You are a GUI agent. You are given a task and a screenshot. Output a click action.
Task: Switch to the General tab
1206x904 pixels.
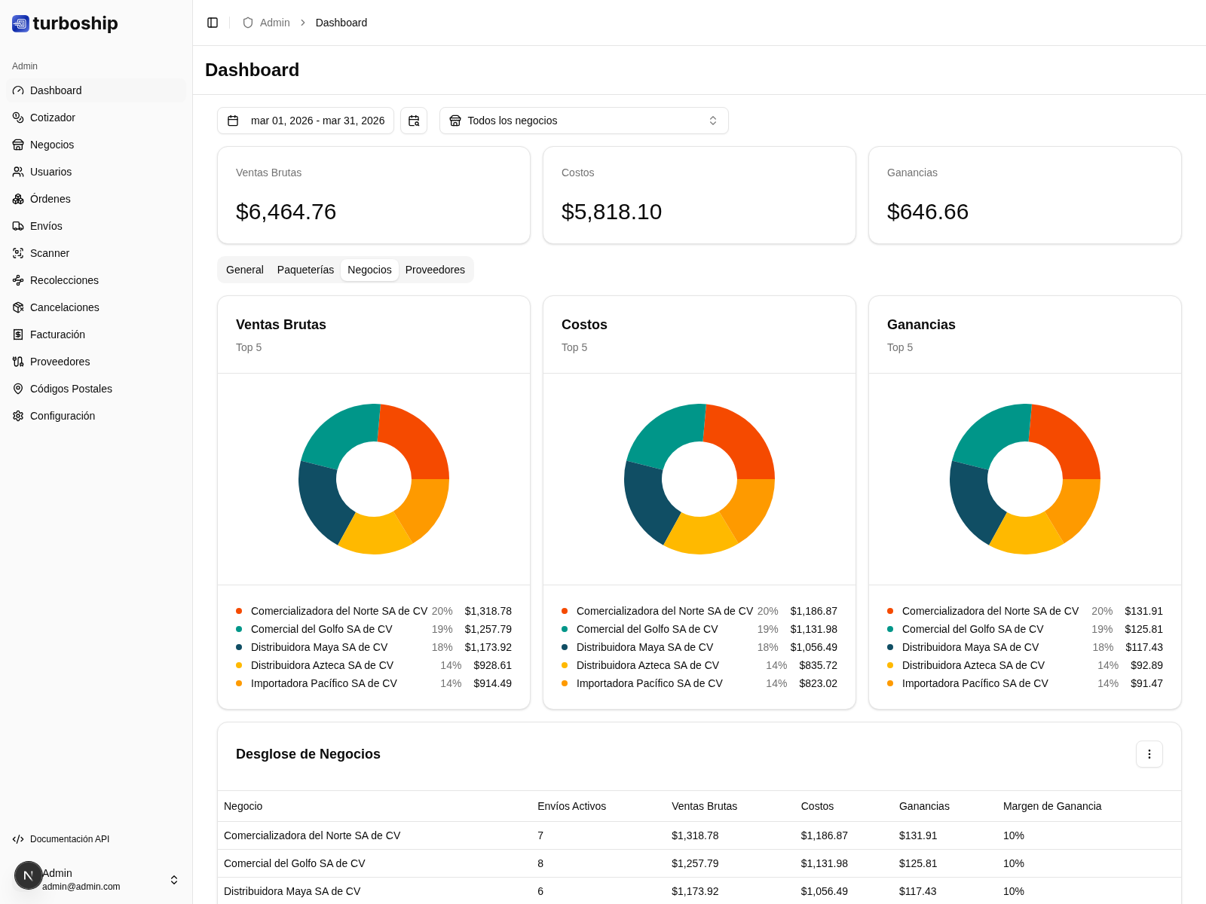click(244, 270)
